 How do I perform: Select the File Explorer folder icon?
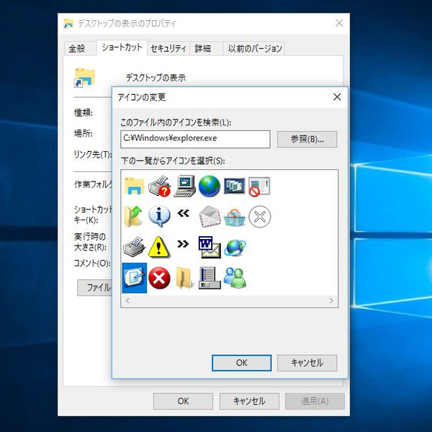coord(135,186)
